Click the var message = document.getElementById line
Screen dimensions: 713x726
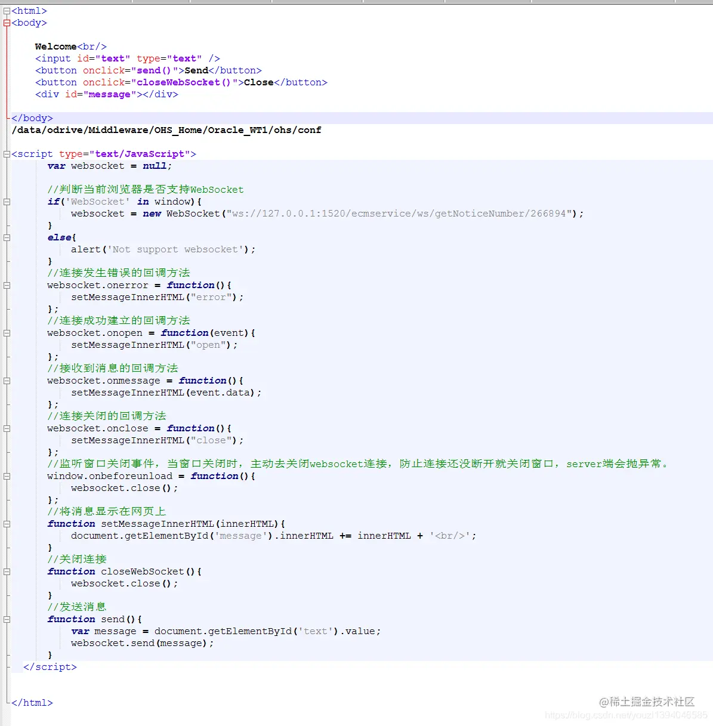(226, 631)
